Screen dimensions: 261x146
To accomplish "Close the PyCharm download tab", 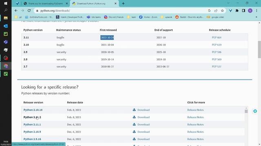I will click(x=67, y=4).
